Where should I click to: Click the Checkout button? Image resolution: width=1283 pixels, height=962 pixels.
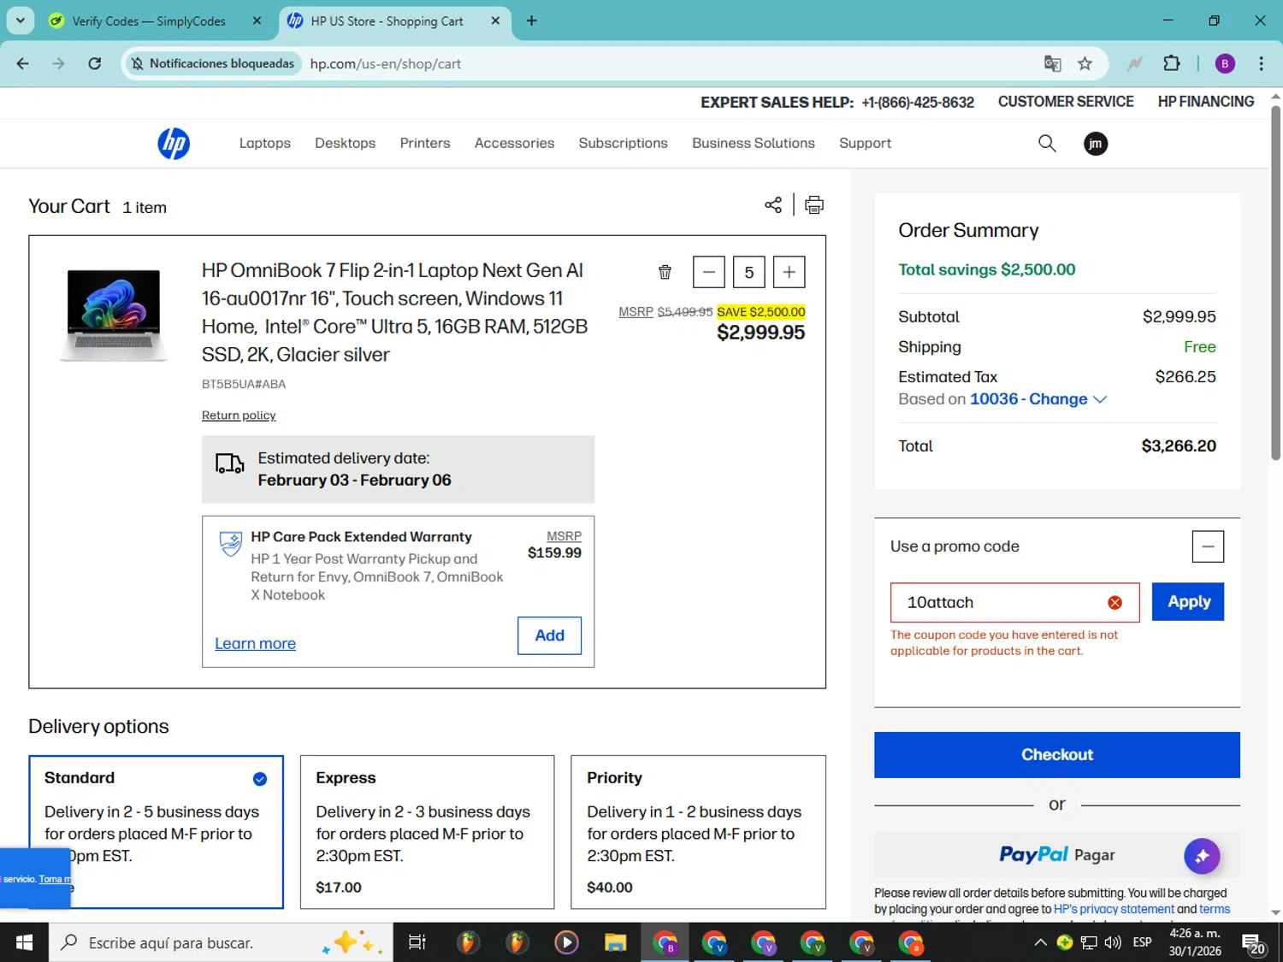1057,755
